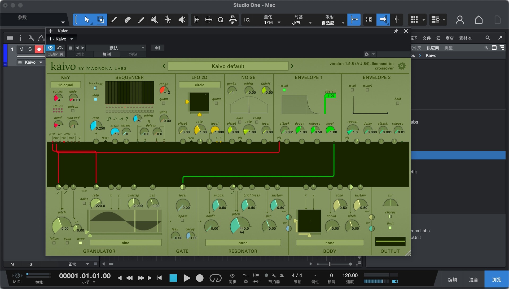Toggle autoscroll arrow icon

coord(383,20)
